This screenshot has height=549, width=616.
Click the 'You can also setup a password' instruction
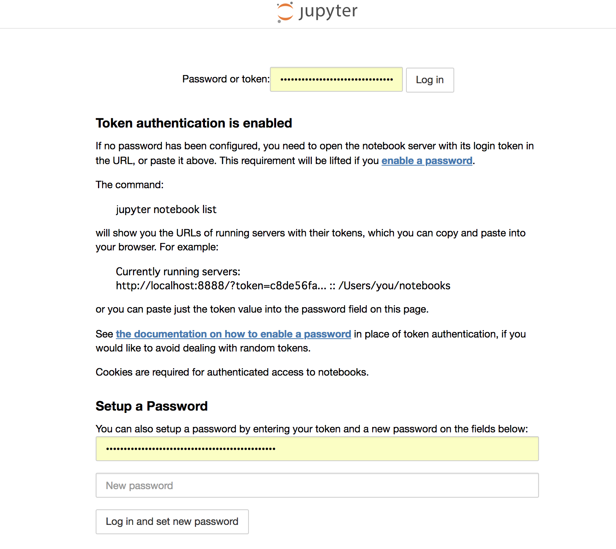click(311, 429)
